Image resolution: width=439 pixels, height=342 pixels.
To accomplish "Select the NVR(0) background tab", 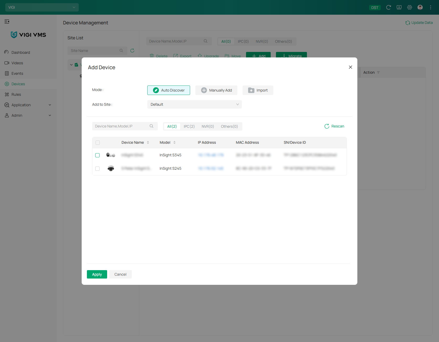I will (x=262, y=41).
